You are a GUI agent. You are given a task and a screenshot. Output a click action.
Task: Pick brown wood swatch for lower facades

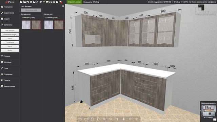tap(59, 25)
